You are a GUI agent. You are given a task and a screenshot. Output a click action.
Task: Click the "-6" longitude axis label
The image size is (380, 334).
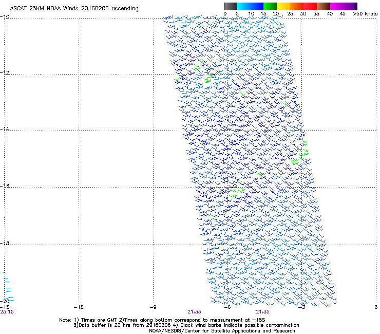pyautogui.click(x=227, y=307)
